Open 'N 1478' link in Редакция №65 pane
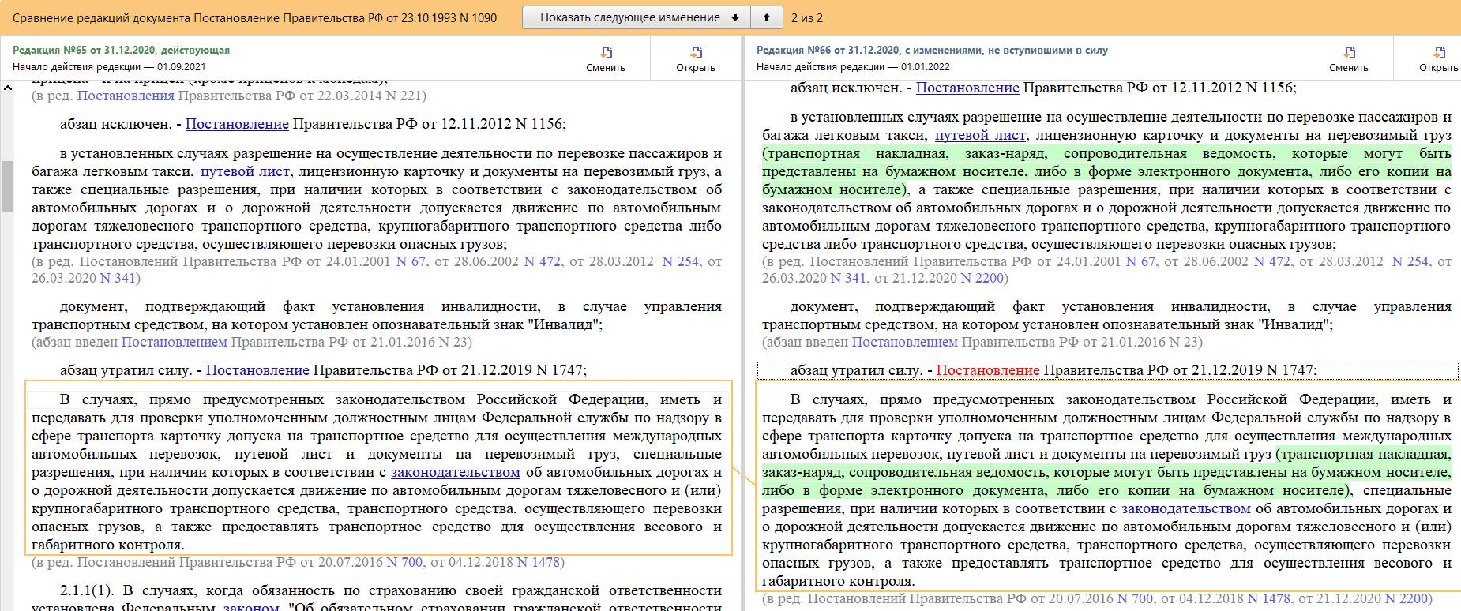 tap(539, 562)
